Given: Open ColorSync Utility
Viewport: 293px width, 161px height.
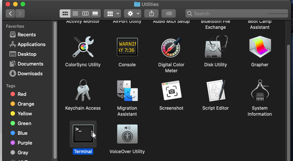Looking at the screenshot, I should coord(83,47).
